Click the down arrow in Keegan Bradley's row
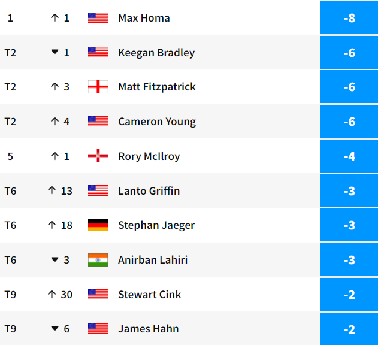Screen dimensions: 378x345 55,53
